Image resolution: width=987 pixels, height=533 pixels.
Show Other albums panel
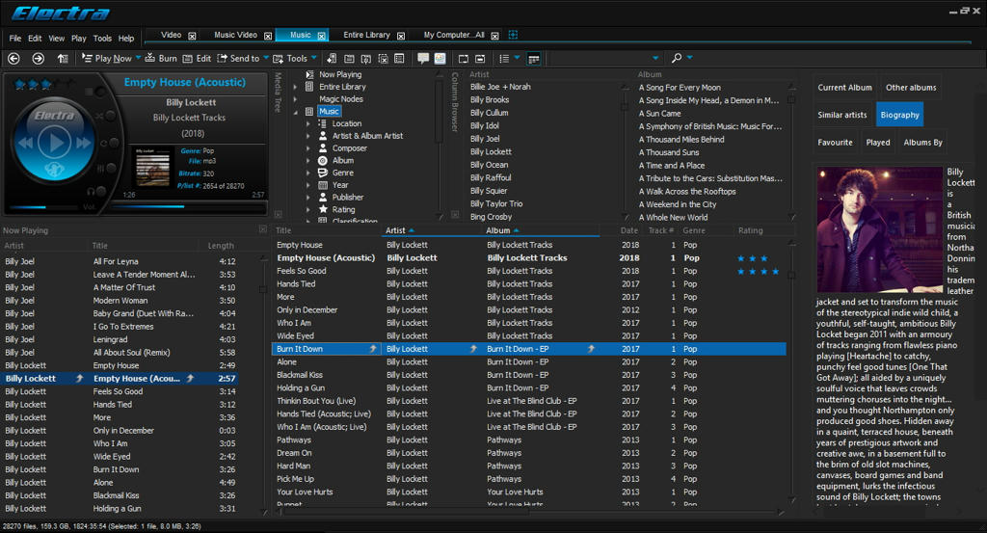(x=911, y=88)
